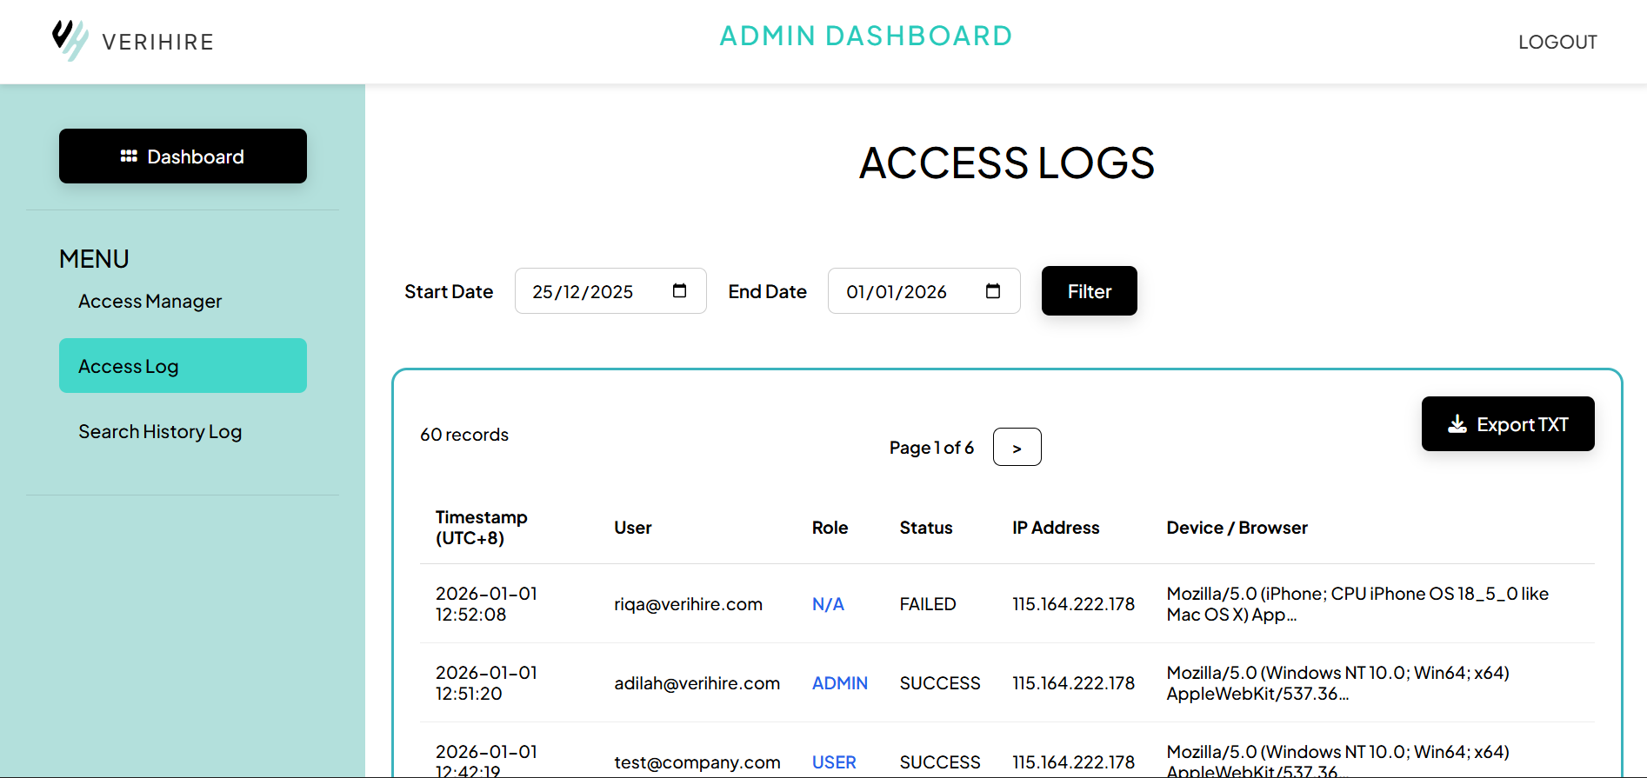This screenshot has width=1647, height=778.
Task: Open Search History Log menu item
Action: [x=160, y=431]
